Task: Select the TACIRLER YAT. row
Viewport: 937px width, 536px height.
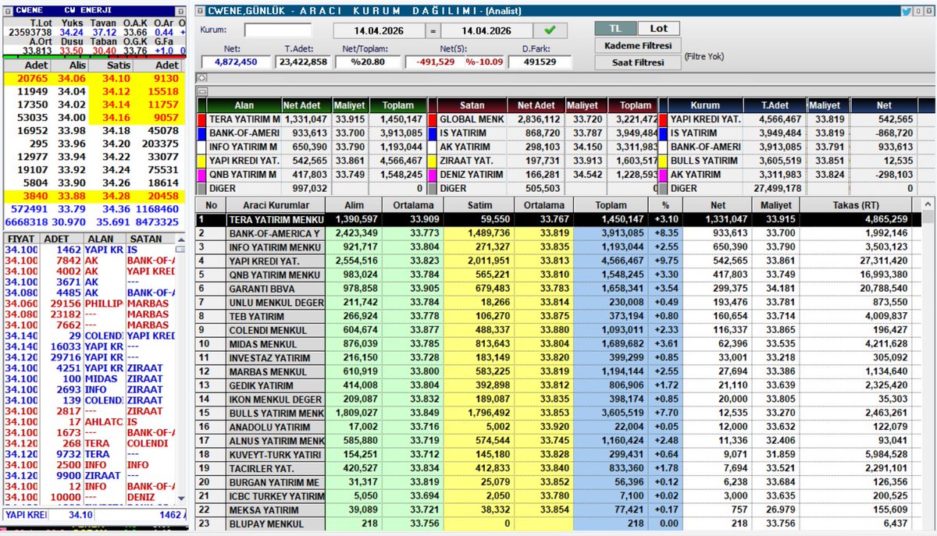Action: [558, 468]
